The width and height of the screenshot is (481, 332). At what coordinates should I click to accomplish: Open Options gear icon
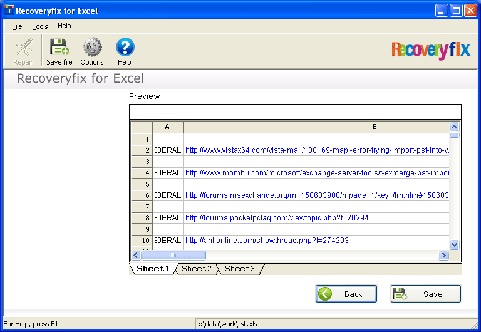coord(92,47)
